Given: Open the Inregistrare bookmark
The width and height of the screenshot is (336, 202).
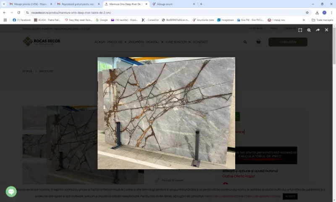Looking at the screenshot, I should point(226,20).
